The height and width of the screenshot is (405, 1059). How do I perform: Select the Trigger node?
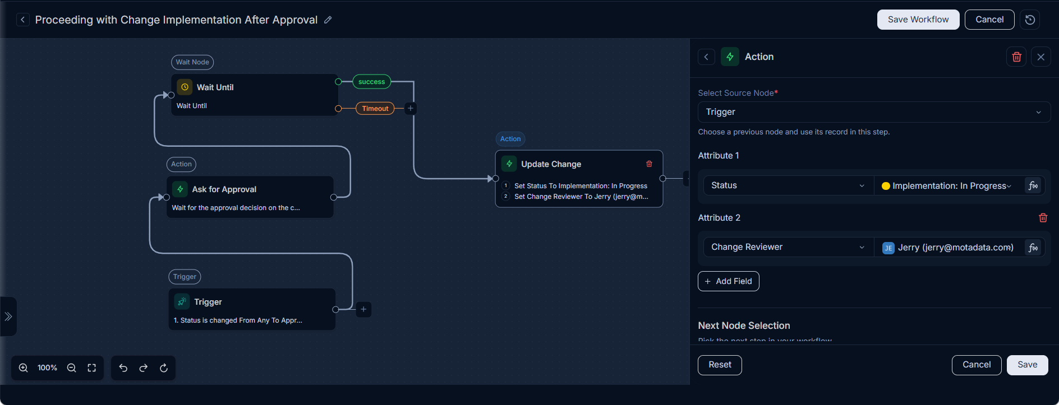pyautogui.click(x=252, y=309)
